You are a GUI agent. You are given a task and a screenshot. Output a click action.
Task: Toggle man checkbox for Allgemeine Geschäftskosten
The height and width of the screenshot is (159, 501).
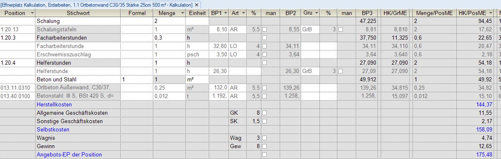point(265,113)
